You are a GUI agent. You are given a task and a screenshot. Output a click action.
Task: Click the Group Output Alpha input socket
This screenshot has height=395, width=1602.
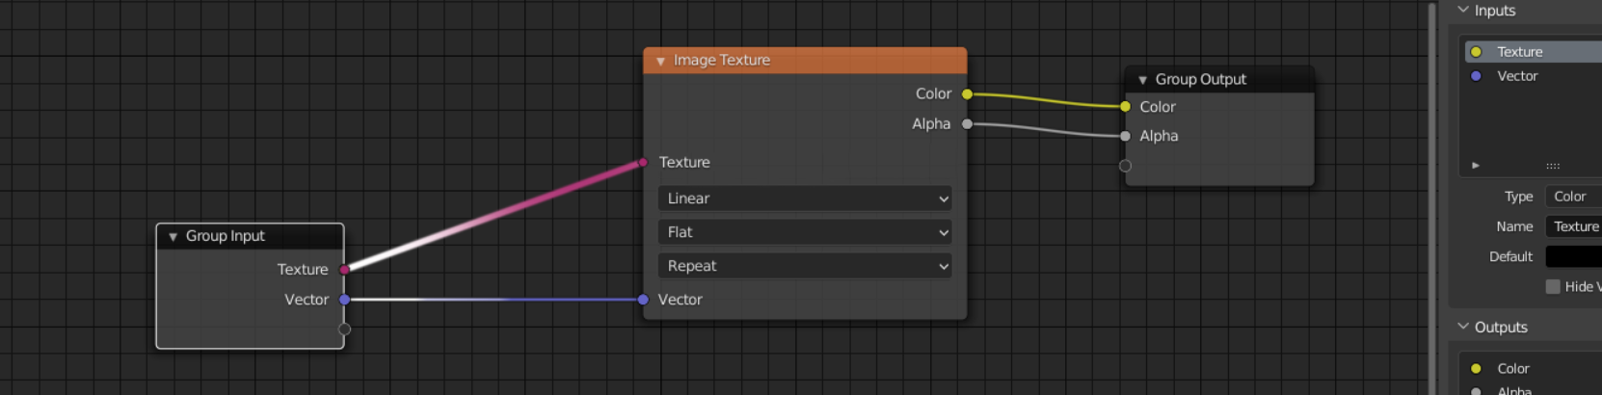point(1125,137)
